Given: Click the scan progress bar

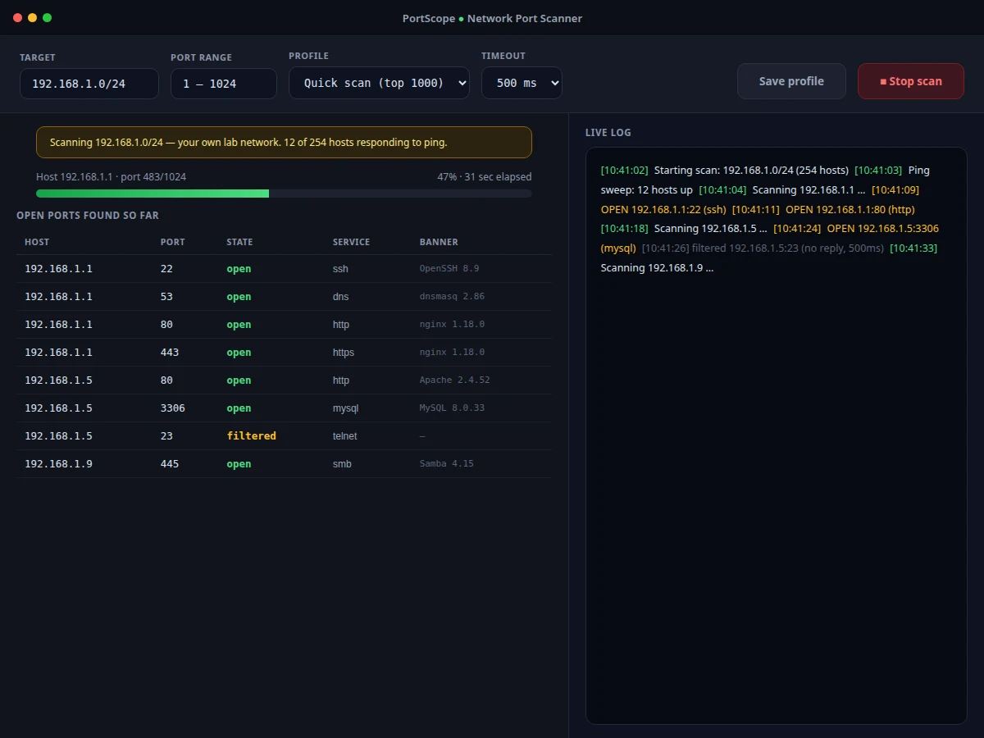Looking at the screenshot, I should [x=284, y=194].
